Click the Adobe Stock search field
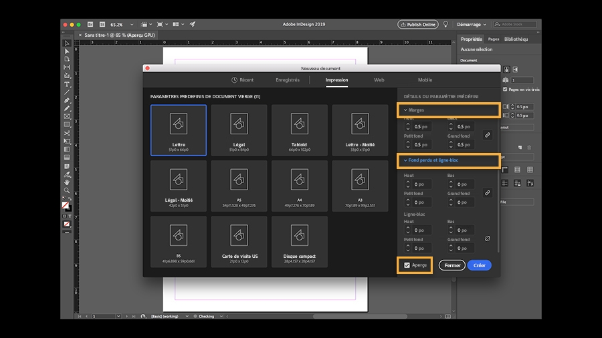 pos(515,25)
